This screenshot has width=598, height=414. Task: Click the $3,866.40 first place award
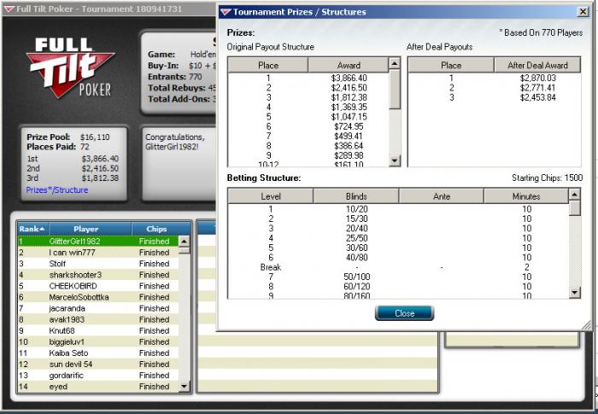(x=349, y=78)
